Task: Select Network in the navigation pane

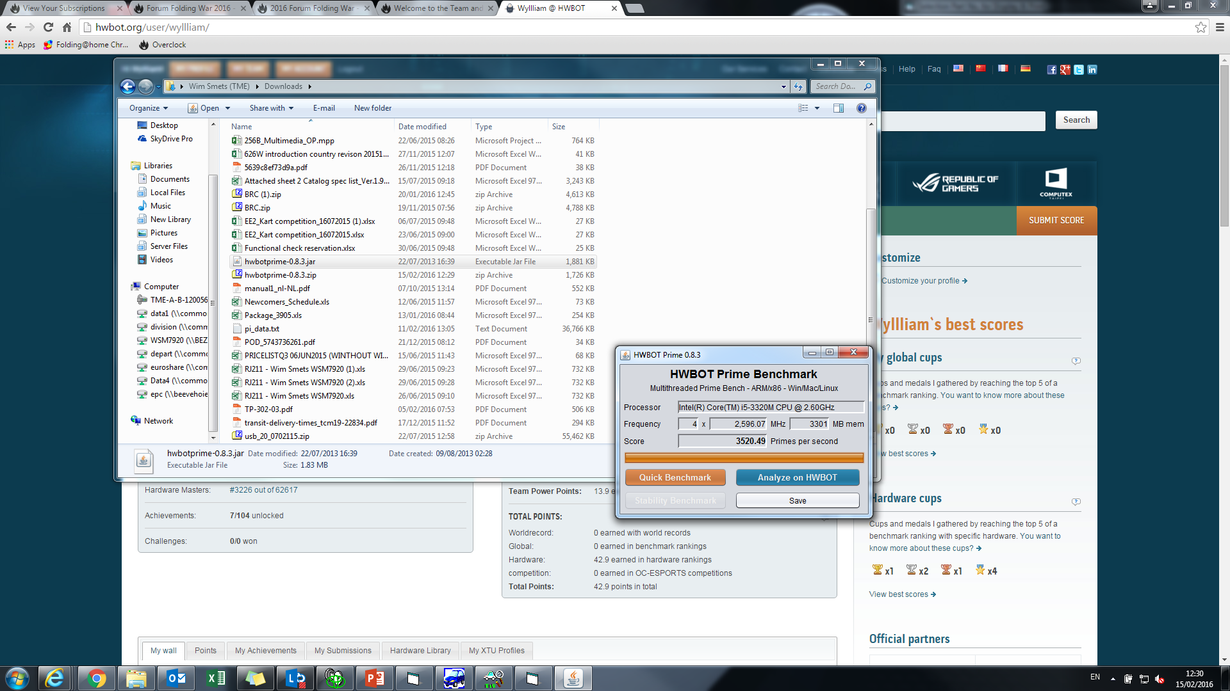Action: (158, 421)
